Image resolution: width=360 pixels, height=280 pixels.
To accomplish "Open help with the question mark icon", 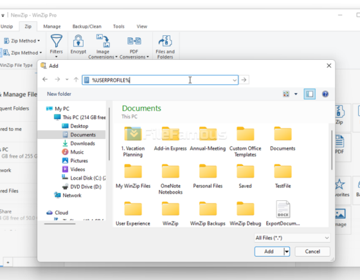I will 325,94.
